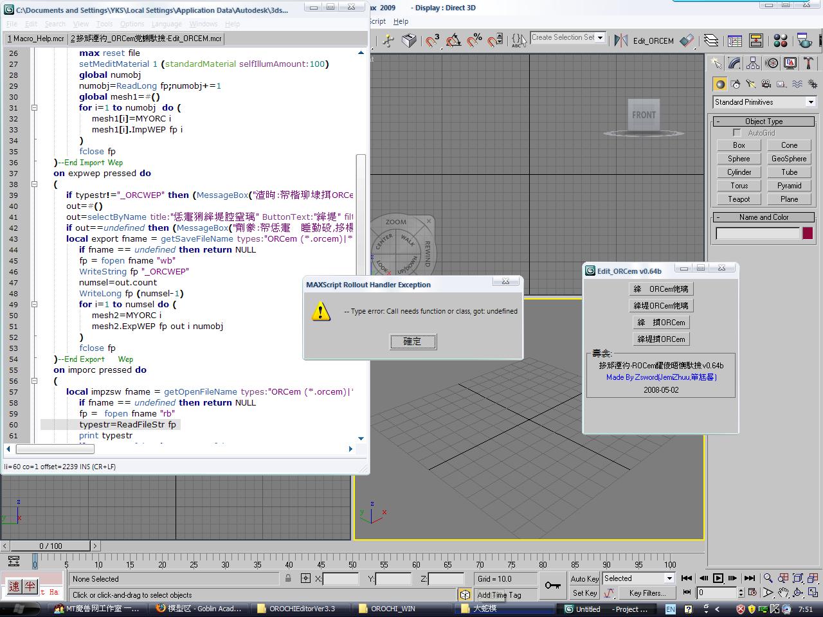Click Edit Named Selection Sets icon
The height and width of the screenshot is (617, 823).
[519, 40]
